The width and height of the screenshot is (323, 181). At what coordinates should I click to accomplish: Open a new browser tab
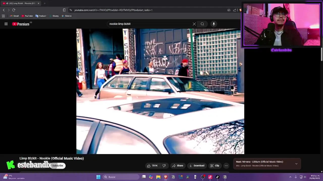click(x=45, y=3)
